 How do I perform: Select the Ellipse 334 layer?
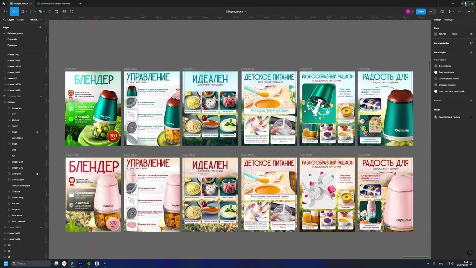pyautogui.click(x=17, y=162)
